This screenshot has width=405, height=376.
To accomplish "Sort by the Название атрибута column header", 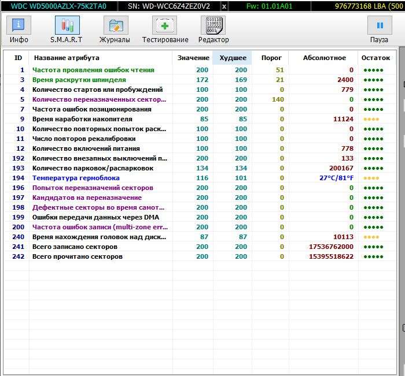I will (101, 58).
